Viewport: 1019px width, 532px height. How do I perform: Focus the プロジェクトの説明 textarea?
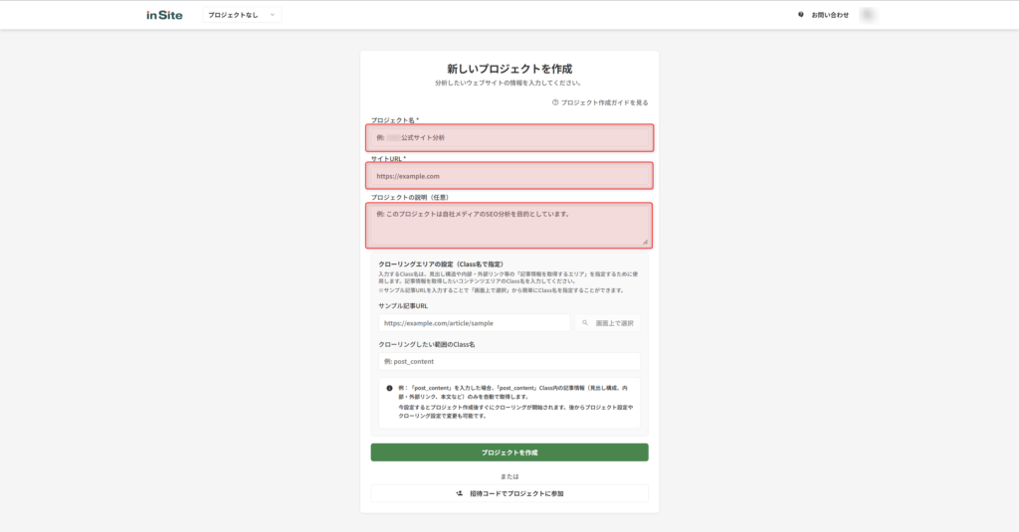[509, 226]
